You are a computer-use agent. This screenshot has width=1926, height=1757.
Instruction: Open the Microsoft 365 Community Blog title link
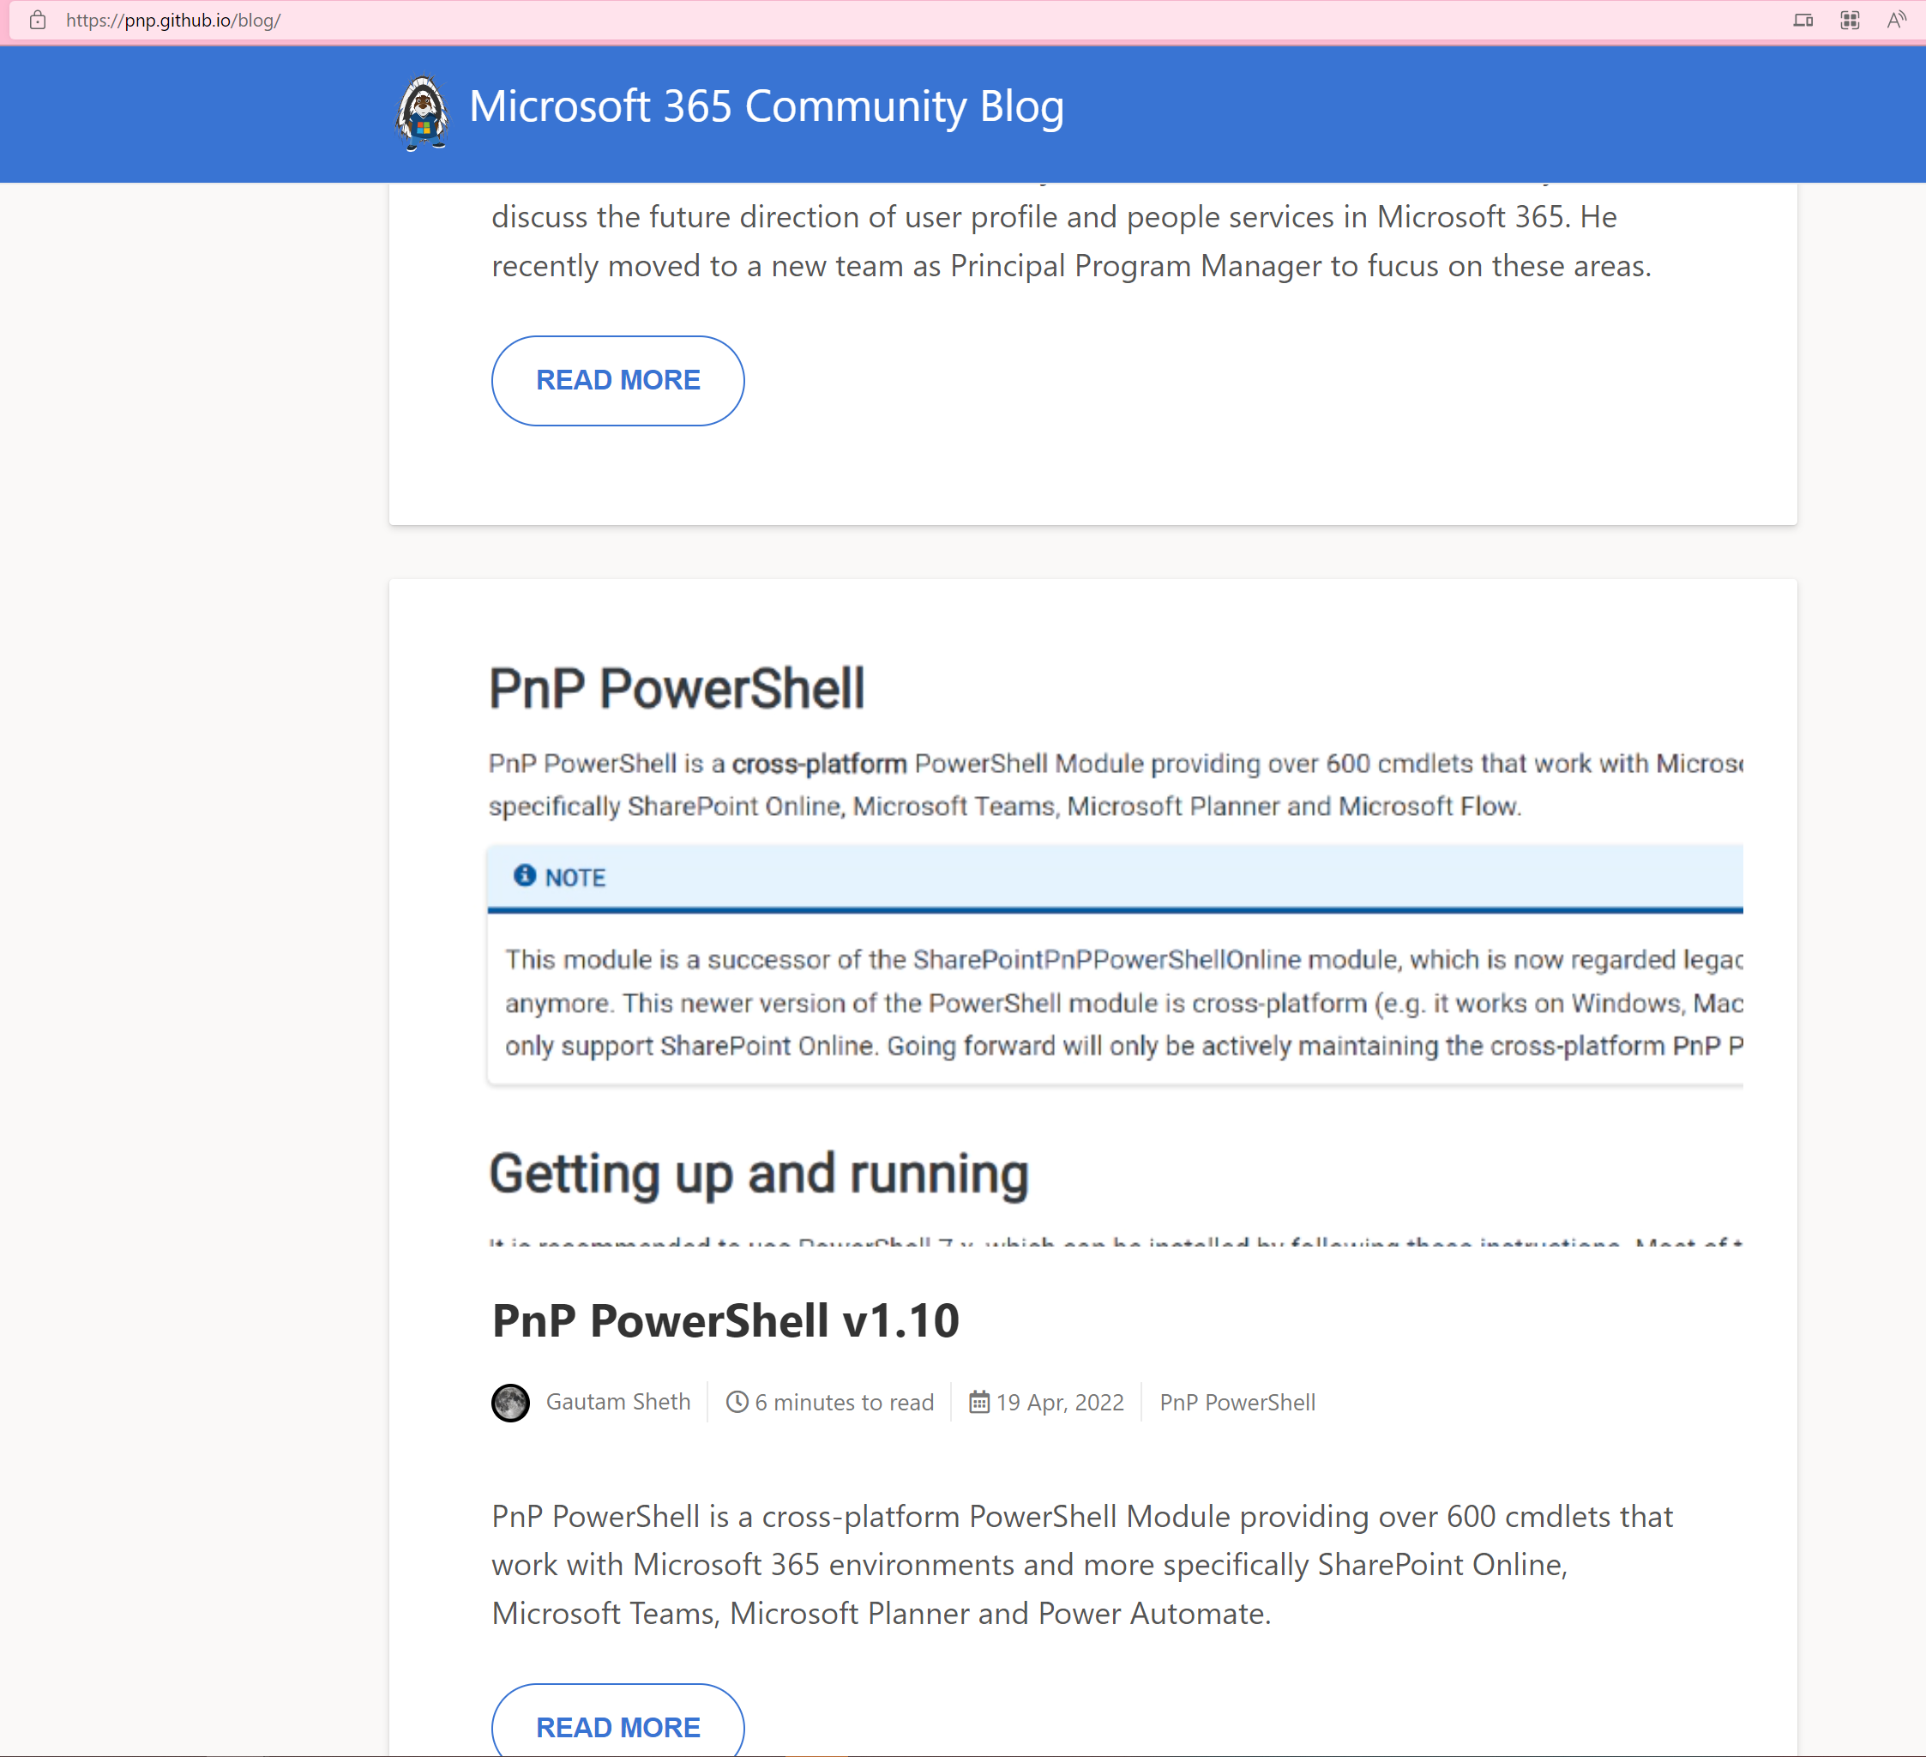766,106
